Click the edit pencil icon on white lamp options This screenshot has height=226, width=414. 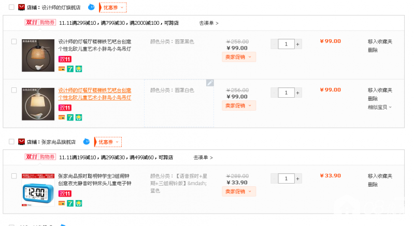coord(209,83)
